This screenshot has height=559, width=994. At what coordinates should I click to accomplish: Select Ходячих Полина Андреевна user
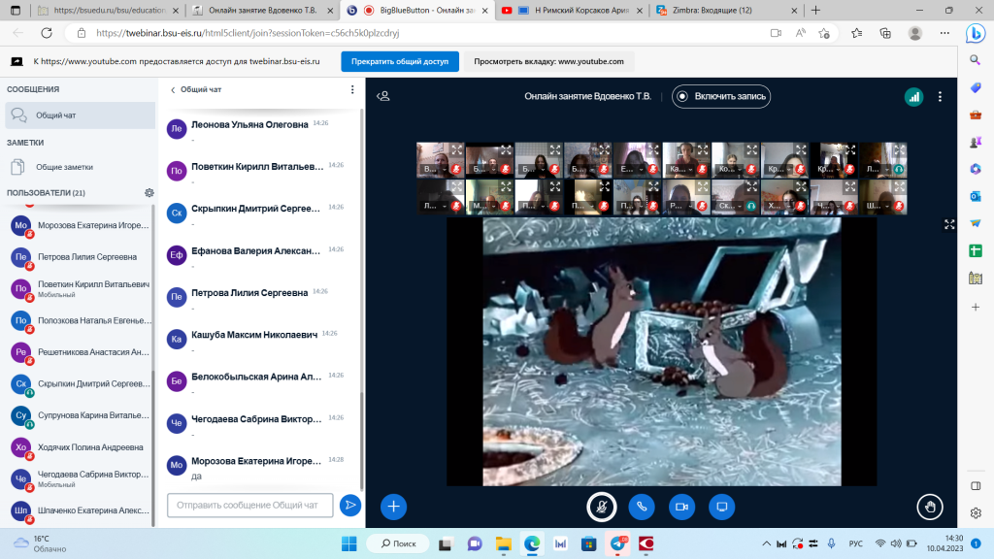[x=80, y=447]
